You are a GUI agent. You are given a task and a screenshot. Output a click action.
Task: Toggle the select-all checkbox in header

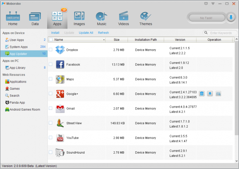pos(51,40)
